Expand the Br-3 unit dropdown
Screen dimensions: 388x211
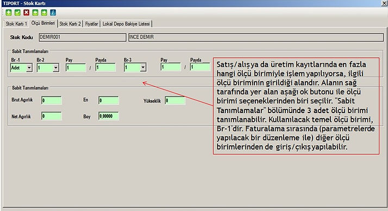click(x=143, y=67)
